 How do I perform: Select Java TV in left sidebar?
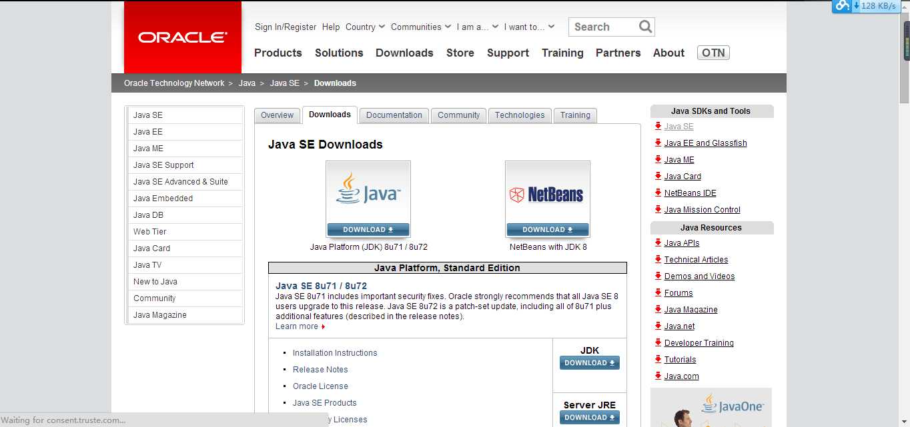(x=185, y=265)
